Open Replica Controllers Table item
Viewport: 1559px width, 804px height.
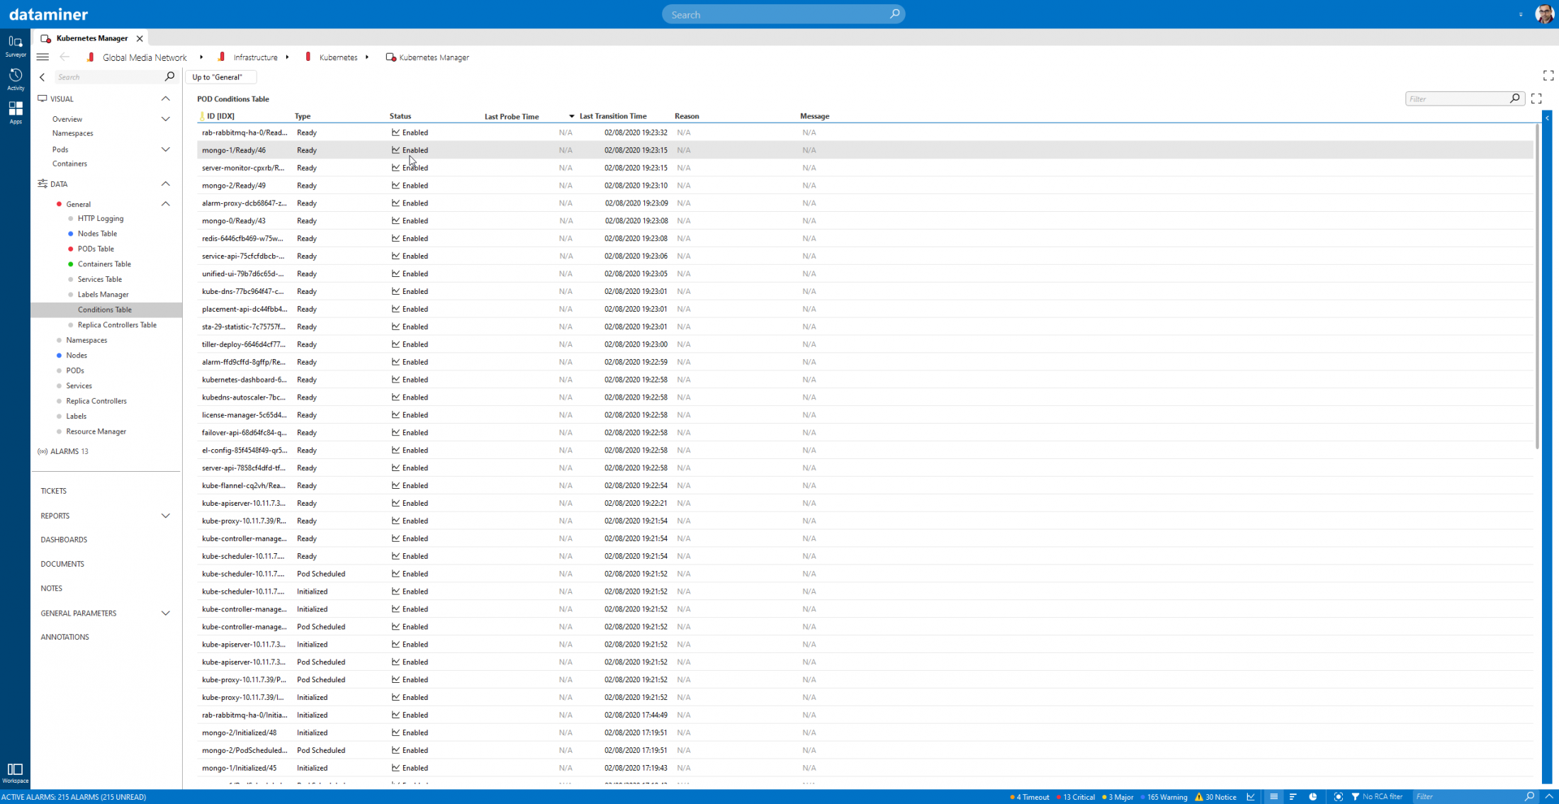point(117,325)
